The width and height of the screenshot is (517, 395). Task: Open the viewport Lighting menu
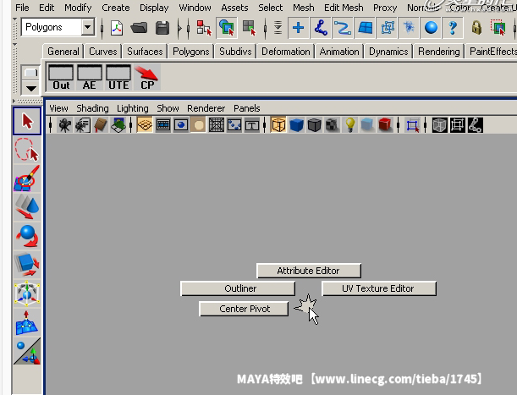(133, 108)
